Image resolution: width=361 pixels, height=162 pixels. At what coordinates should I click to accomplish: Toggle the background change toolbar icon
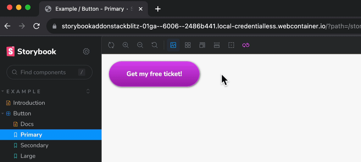pos(173,45)
